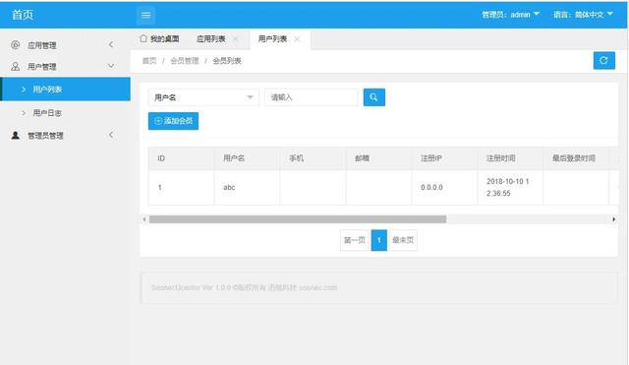
Task: Click 会员管理 in the breadcrumb
Action: pos(185,61)
